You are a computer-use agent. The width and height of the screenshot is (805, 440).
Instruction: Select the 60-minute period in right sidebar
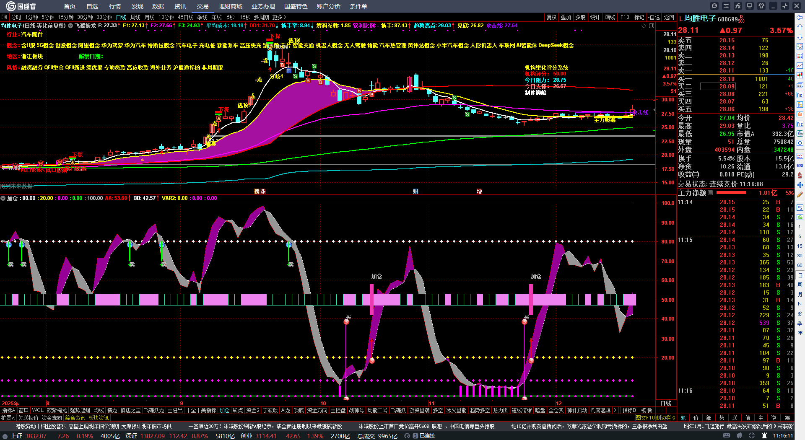800,265
